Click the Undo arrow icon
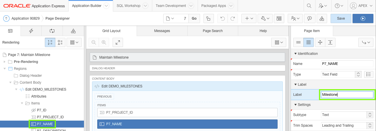This screenshot has height=131, width=376. point(222,18)
